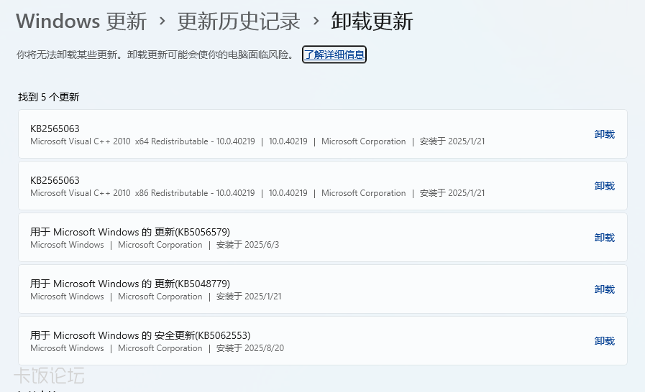Image resolution: width=645 pixels, height=392 pixels.
Task: Click Microsoft Corporation in the KB5056579 row
Action: click(160, 245)
